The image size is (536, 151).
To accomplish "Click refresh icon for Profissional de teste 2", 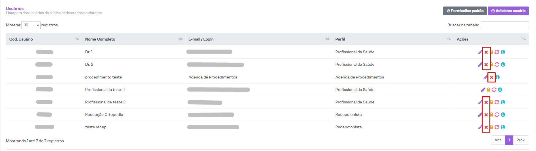I will (x=497, y=102).
